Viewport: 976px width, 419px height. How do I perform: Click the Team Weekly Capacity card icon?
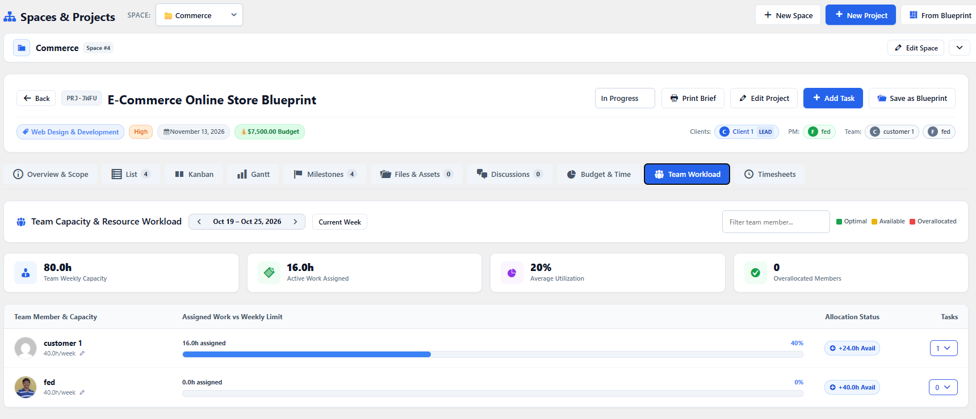[x=26, y=273]
